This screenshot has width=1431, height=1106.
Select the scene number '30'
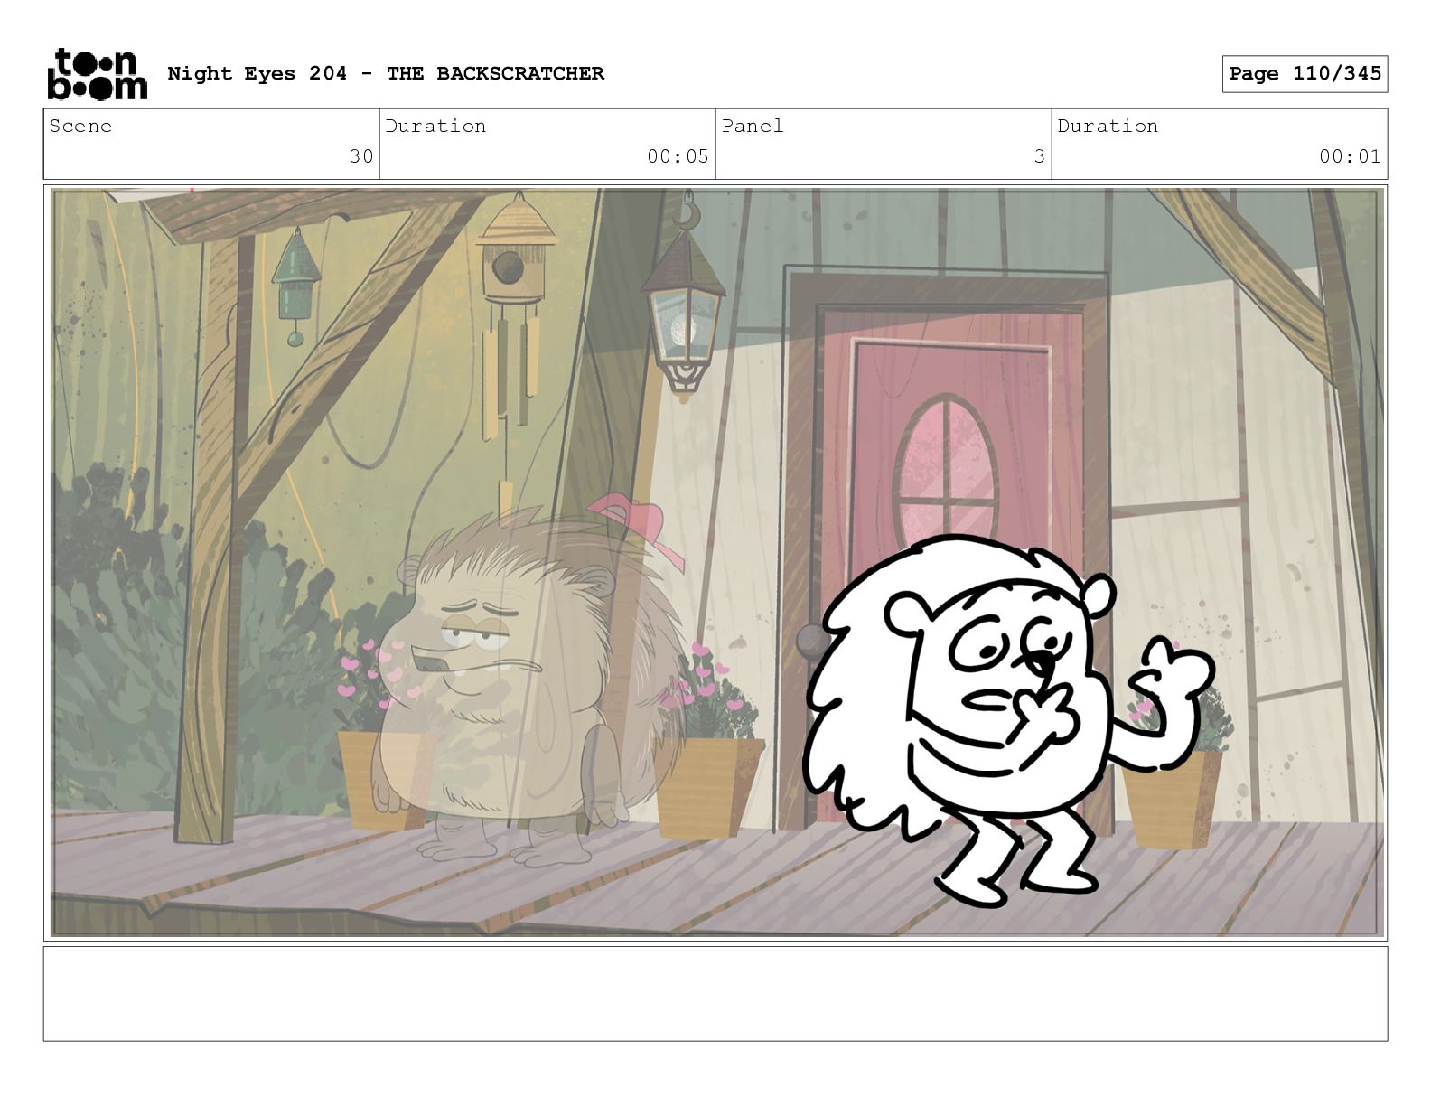(361, 156)
